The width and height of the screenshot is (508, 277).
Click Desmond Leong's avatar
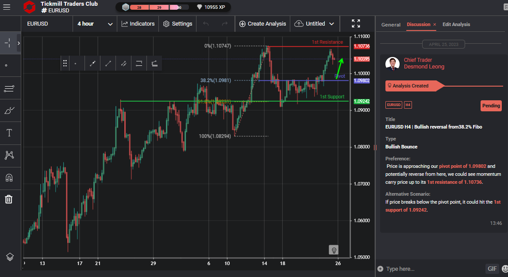coord(393,64)
